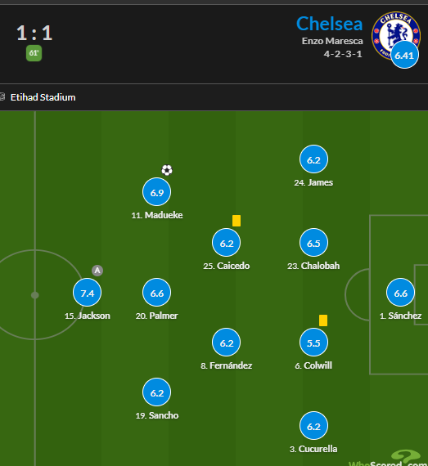The image size is (428, 466).
Task: Click the 20. Palmer player name
Action: tap(157, 316)
